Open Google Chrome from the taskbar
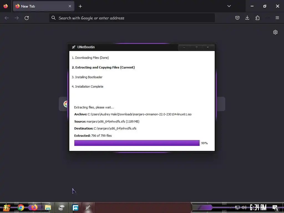The height and width of the screenshot is (213, 284). (21, 207)
